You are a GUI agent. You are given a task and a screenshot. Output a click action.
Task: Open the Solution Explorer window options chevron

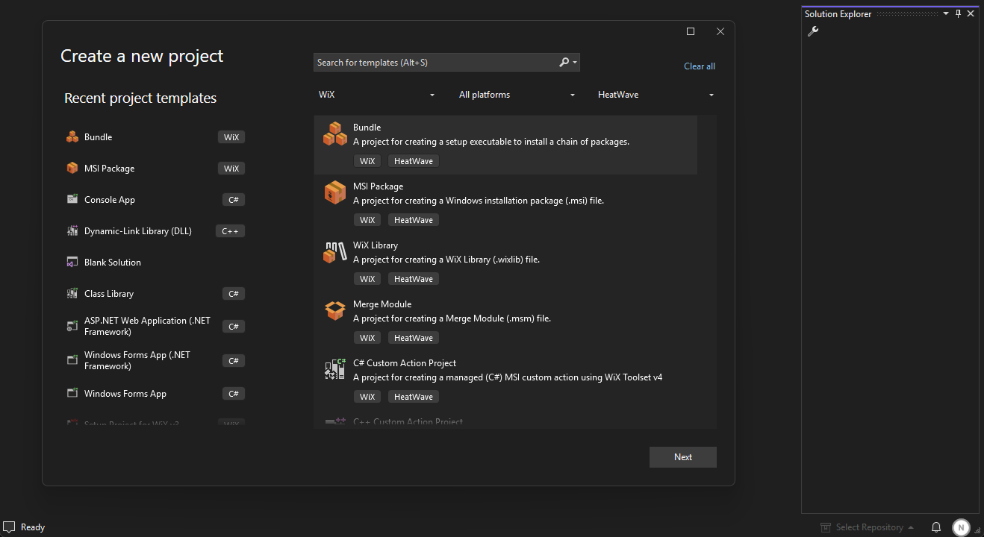click(946, 13)
